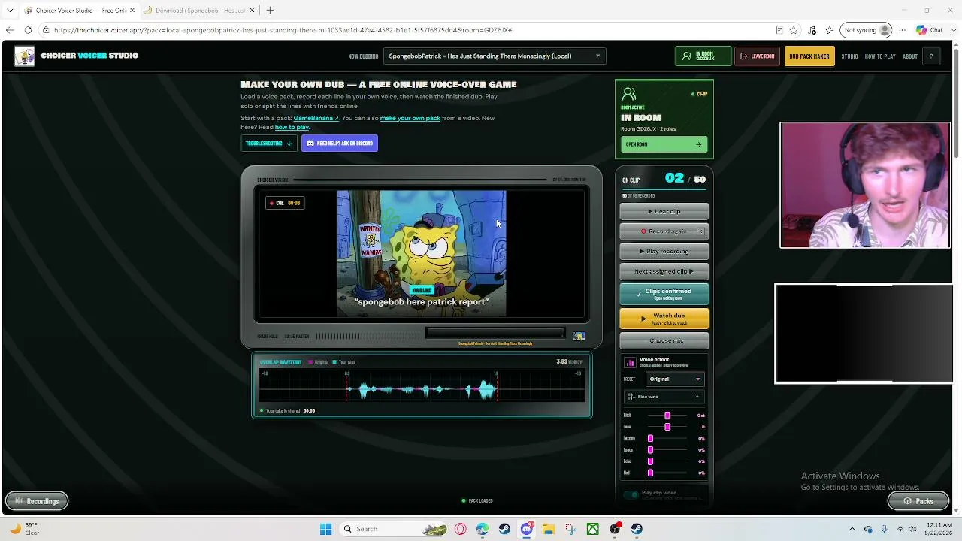The height and width of the screenshot is (541, 962).
Task: Open the browser extensions icon
Action: pos(812,30)
